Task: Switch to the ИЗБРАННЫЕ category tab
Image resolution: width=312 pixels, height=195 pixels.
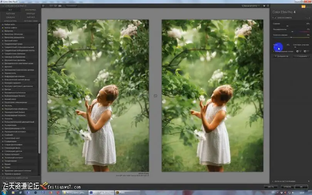Action: pyautogui.click(x=31, y=10)
